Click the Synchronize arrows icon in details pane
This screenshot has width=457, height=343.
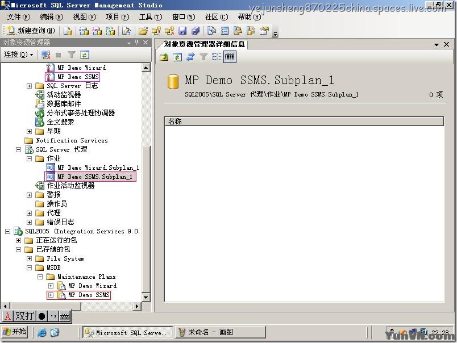click(x=190, y=57)
